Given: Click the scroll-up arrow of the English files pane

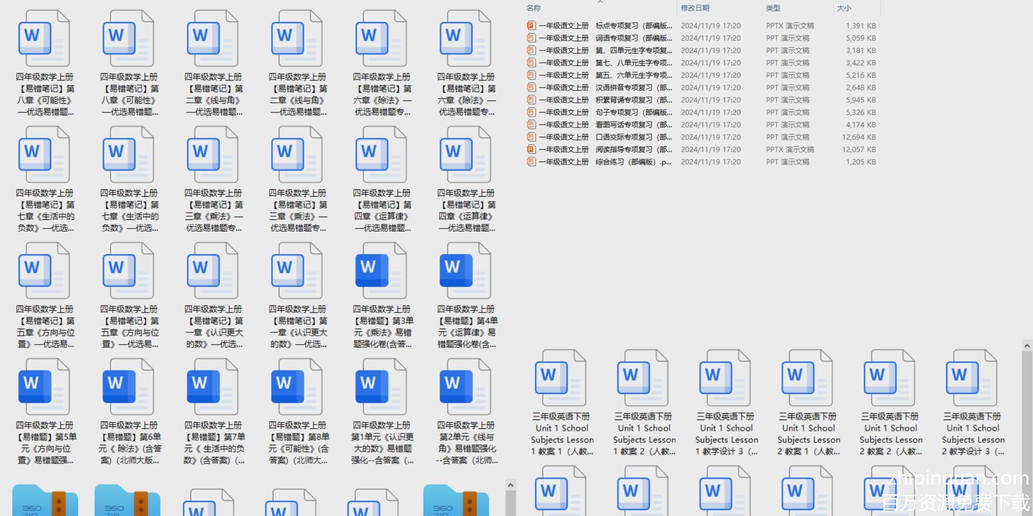Looking at the screenshot, I should coord(1027,346).
